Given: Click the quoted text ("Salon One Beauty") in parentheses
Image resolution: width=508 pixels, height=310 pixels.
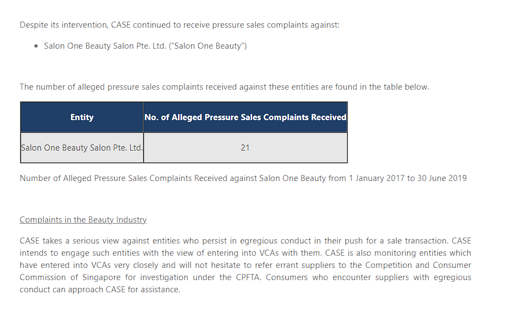Looking at the screenshot, I should click(208, 46).
